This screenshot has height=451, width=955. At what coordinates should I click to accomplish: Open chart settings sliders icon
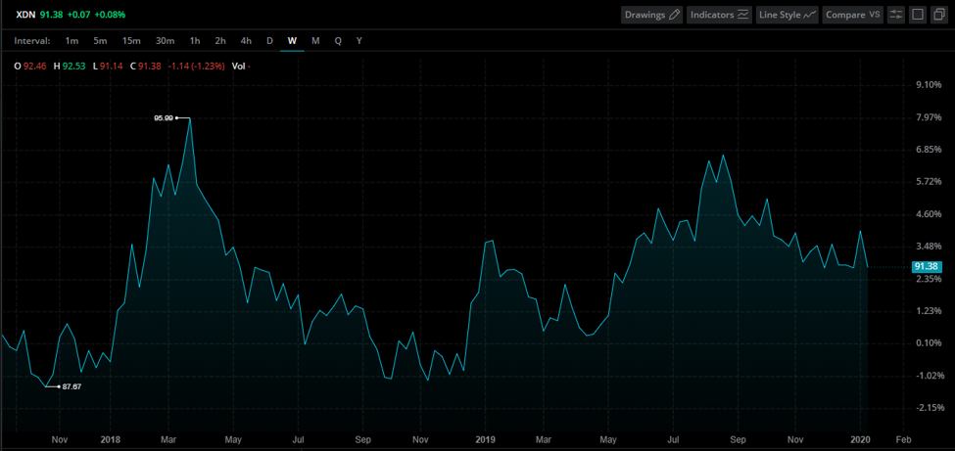coord(895,15)
